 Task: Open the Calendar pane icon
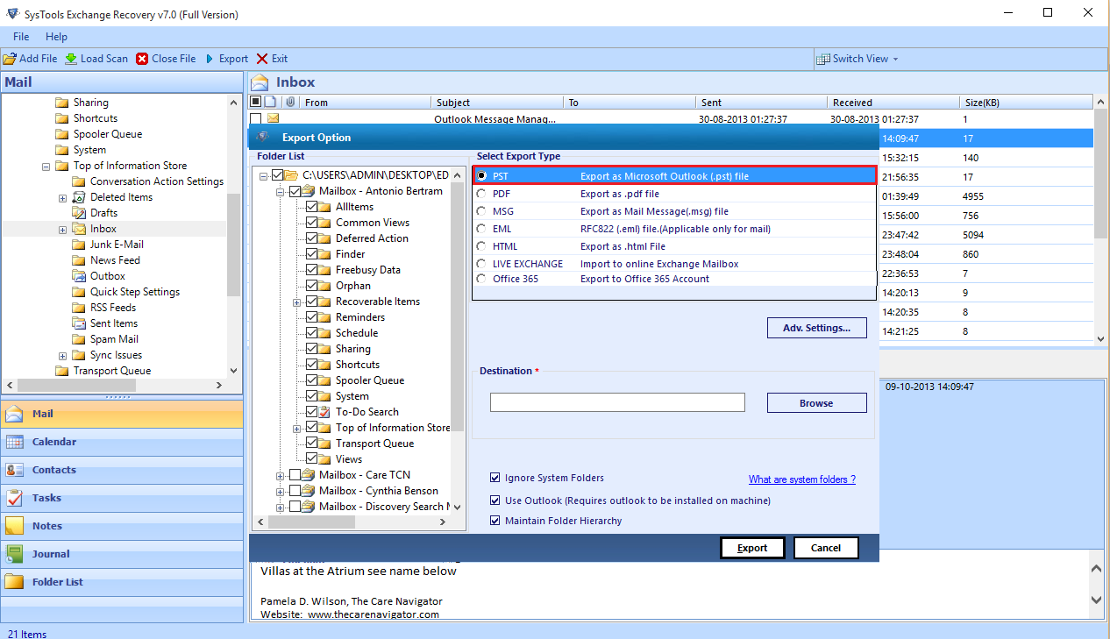(x=15, y=442)
